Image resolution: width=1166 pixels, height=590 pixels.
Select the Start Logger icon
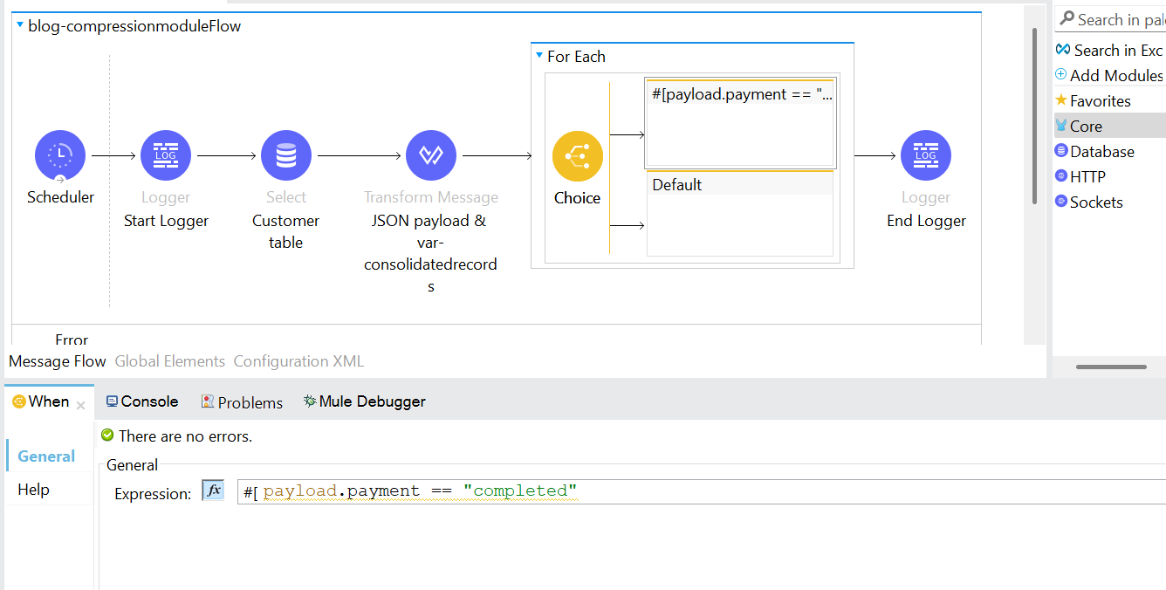coord(166,156)
